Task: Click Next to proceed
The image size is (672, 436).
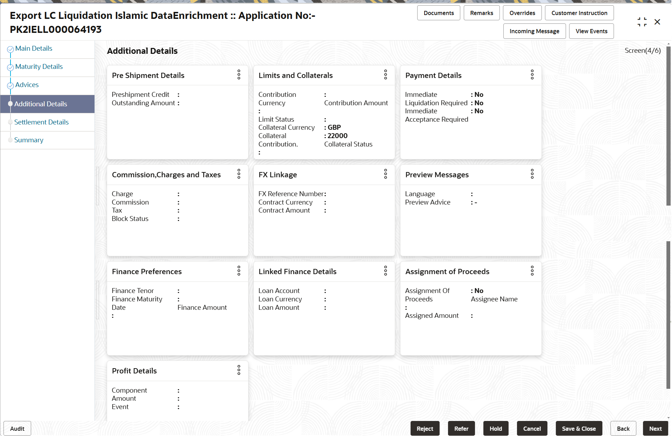Action: (655, 428)
